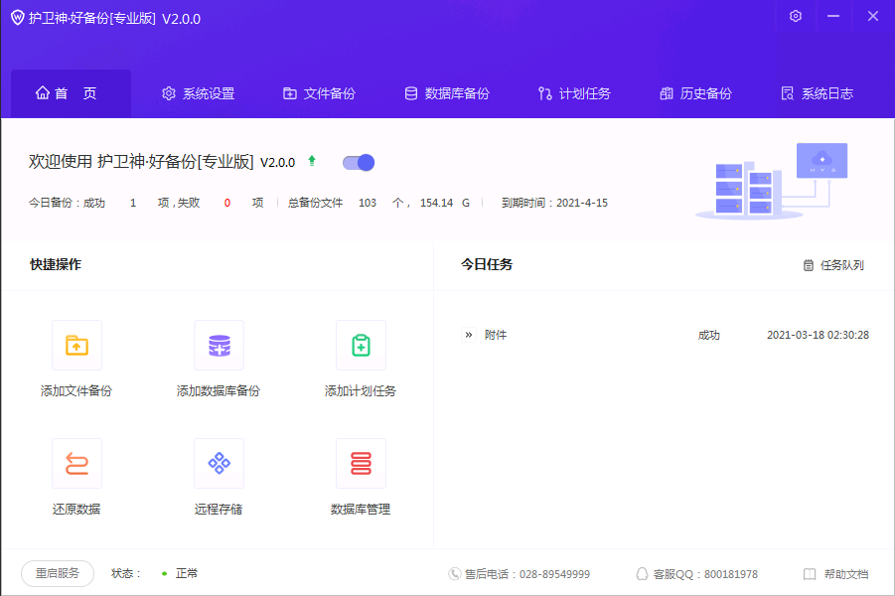This screenshot has height=596, width=895.
Task: Click the 重启服务 button
Action: 58,573
